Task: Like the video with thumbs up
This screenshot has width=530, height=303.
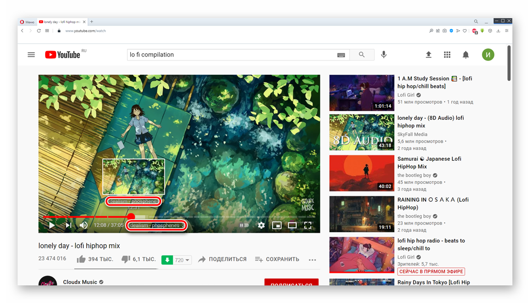Action: point(81,259)
